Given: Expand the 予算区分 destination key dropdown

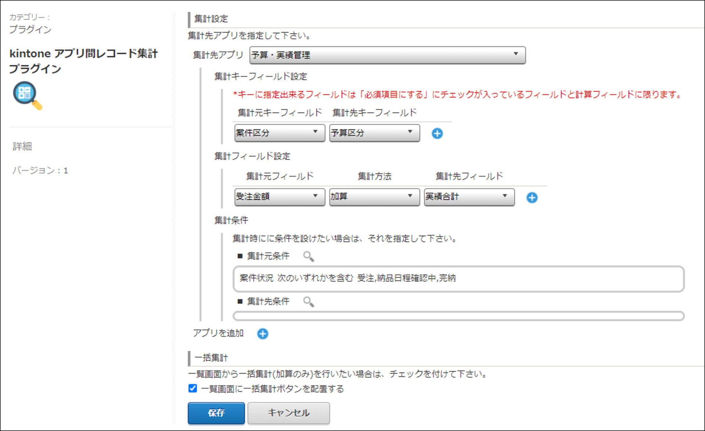Looking at the screenshot, I should tap(374, 133).
